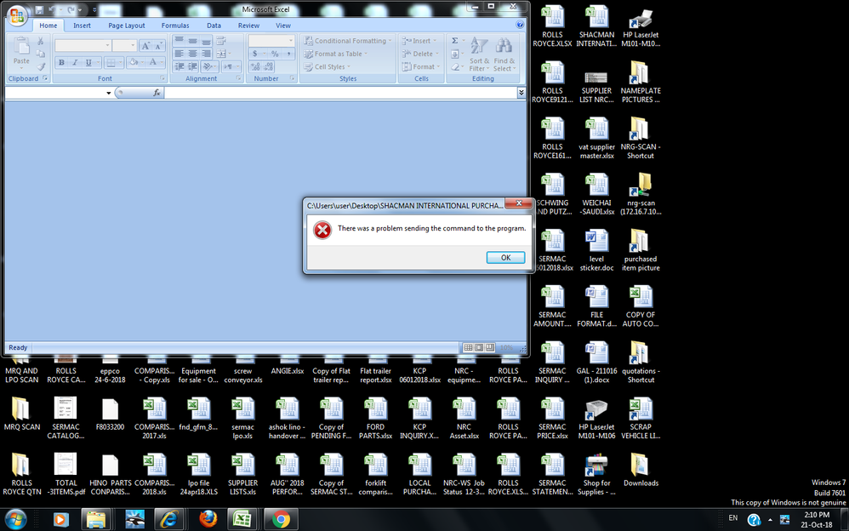Toggle Middle Align in Alignment group
The width and height of the screenshot is (849, 531).
click(192, 41)
